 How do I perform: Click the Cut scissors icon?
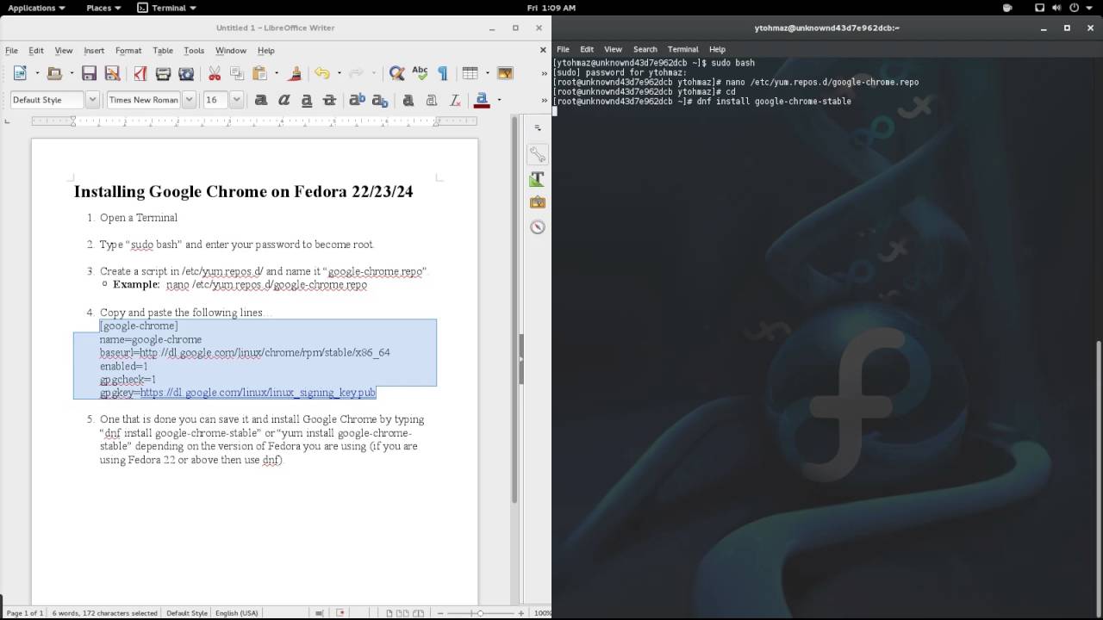215,74
